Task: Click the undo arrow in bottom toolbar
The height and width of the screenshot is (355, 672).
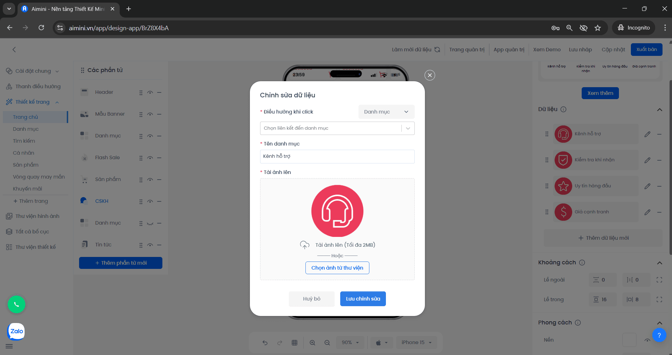Action: (x=265, y=343)
